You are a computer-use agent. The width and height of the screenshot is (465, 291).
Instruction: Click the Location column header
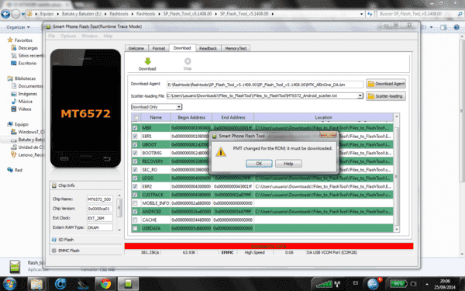pyautogui.click(x=323, y=117)
